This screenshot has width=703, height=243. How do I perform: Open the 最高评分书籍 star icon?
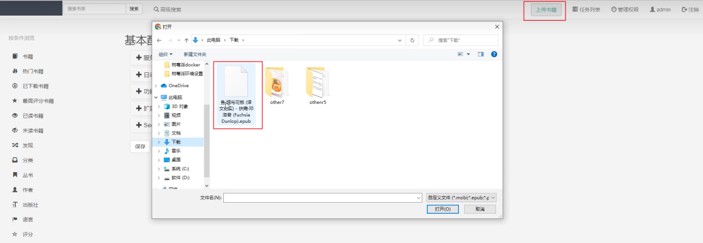point(15,101)
